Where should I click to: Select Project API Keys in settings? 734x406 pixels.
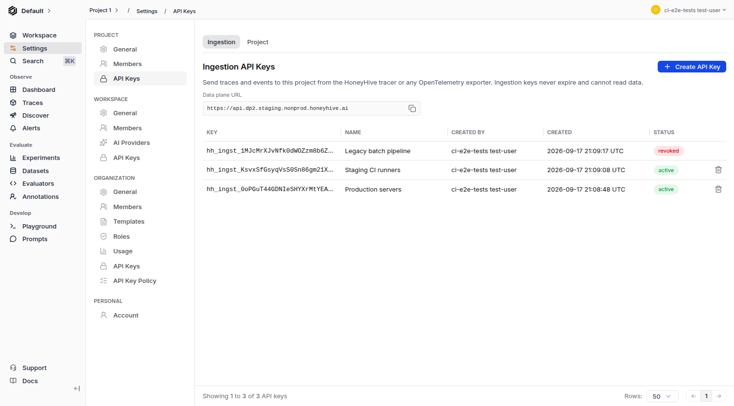click(140, 79)
